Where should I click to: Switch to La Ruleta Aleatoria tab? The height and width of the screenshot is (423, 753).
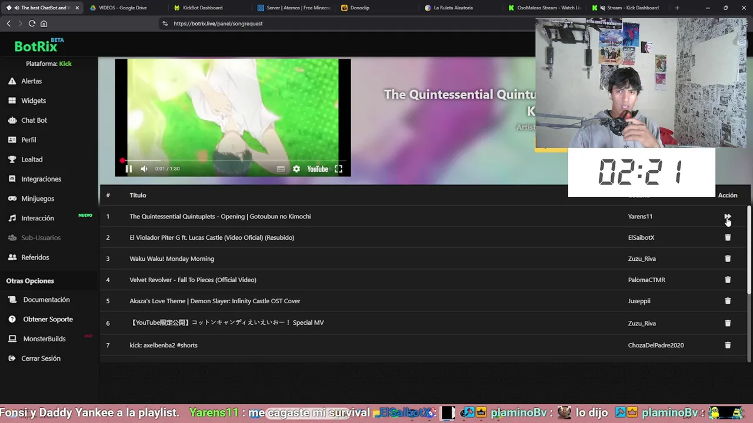point(453,8)
